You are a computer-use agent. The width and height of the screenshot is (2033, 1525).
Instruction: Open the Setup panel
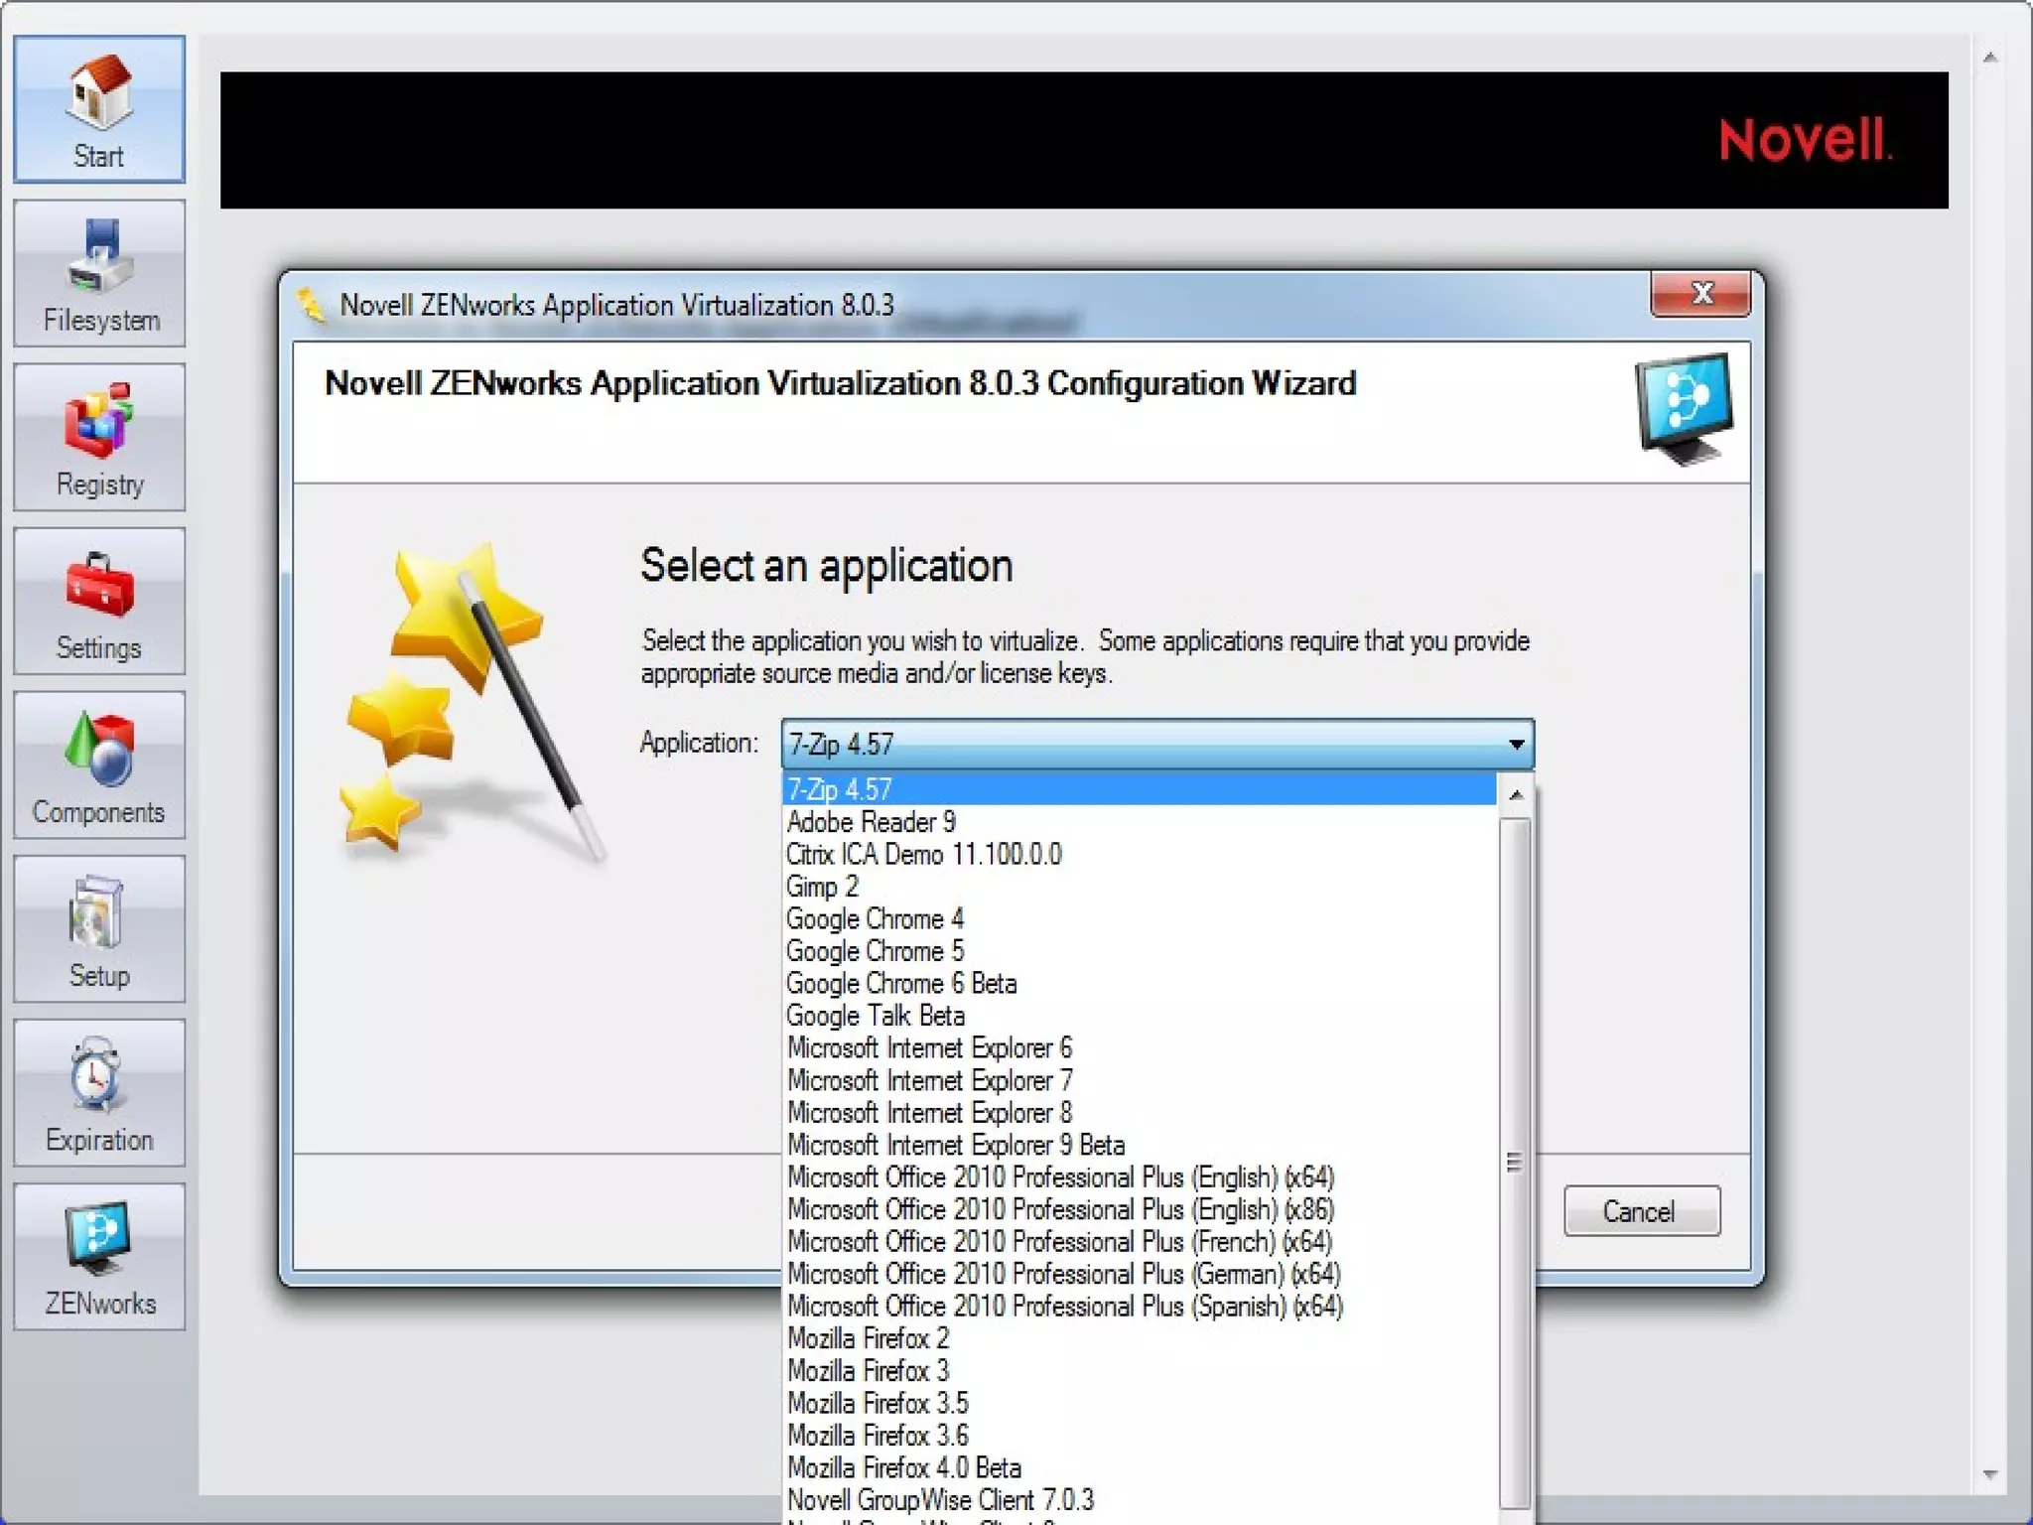coord(99,928)
